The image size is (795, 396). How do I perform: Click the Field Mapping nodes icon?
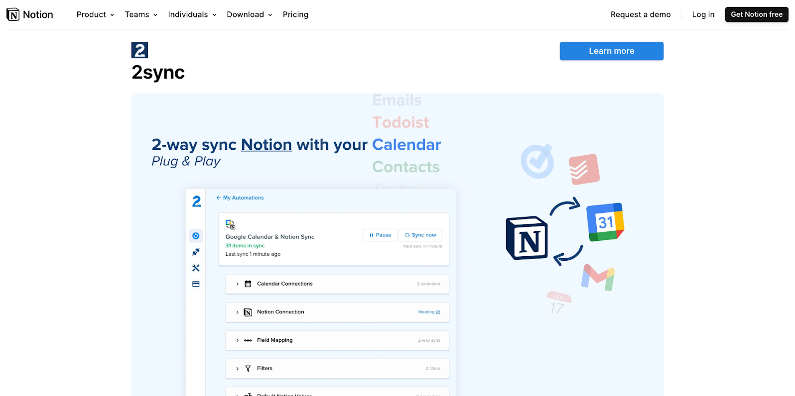tap(248, 340)
